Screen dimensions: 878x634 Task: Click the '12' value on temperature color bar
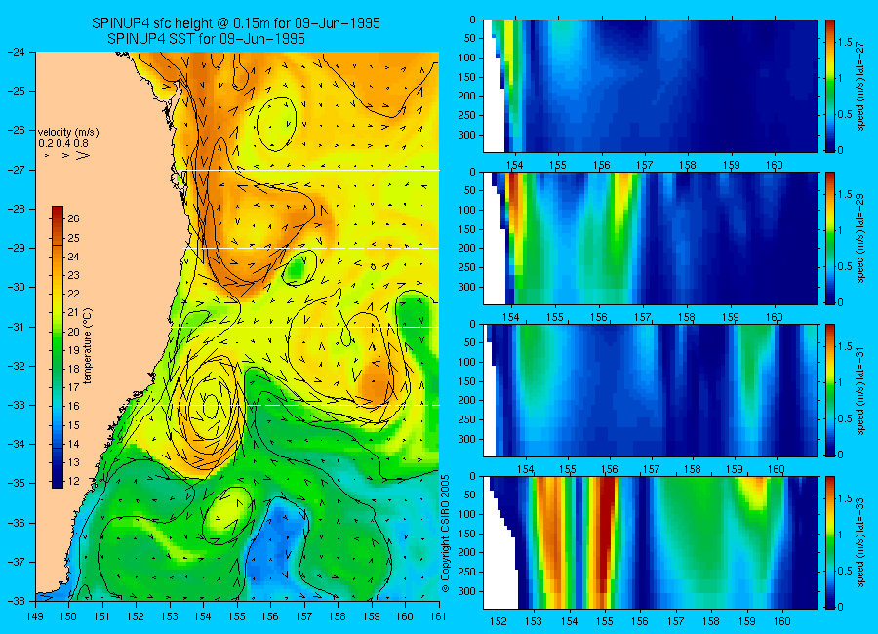coord(74,481)
